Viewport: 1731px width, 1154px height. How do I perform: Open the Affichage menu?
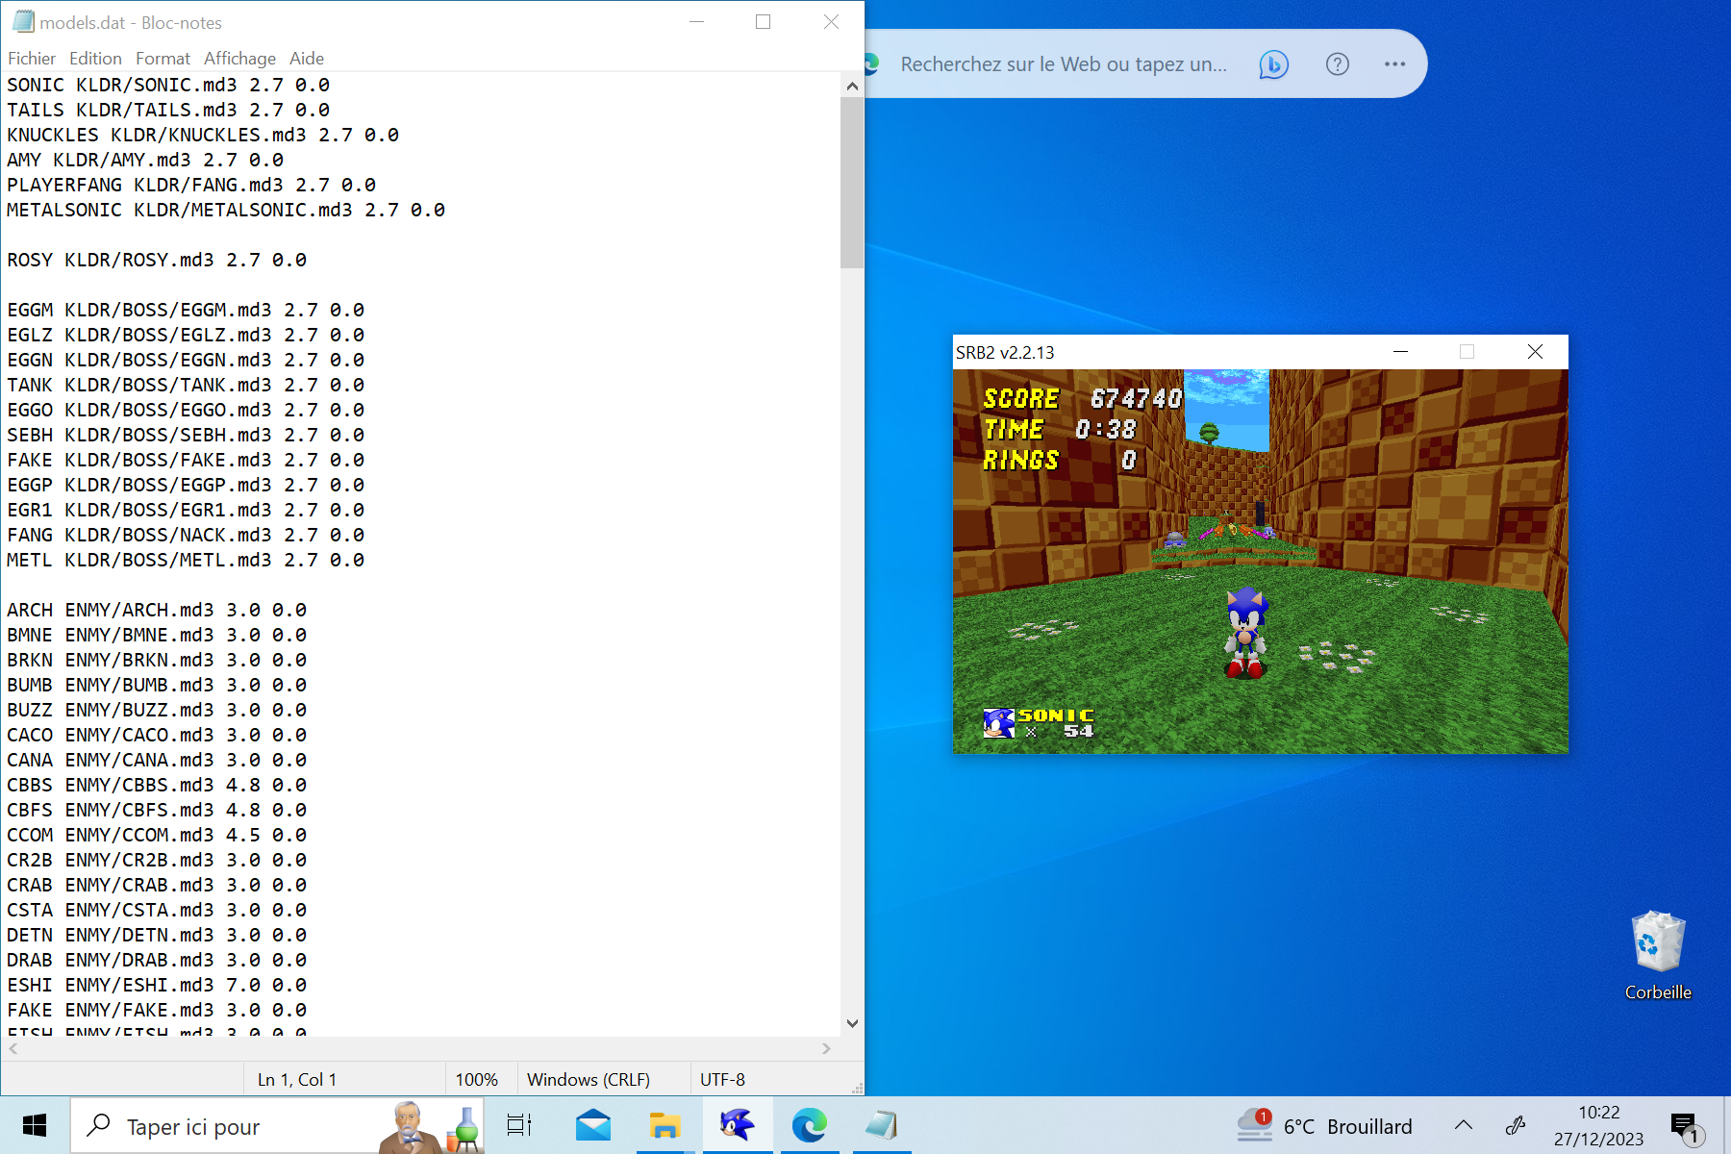239,59
